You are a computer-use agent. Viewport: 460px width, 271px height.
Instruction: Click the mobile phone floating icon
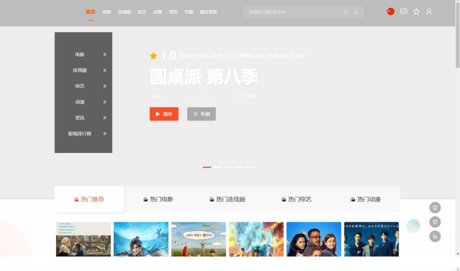(x=435, y=208)
